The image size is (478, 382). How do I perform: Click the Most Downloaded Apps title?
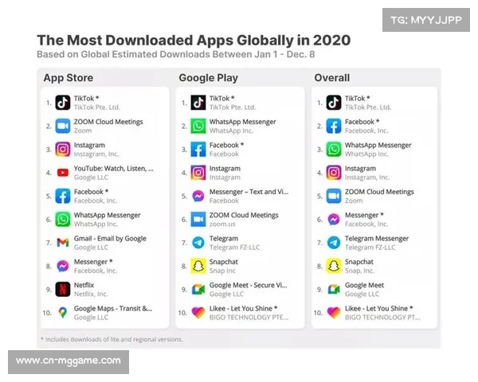coord(194,40)
